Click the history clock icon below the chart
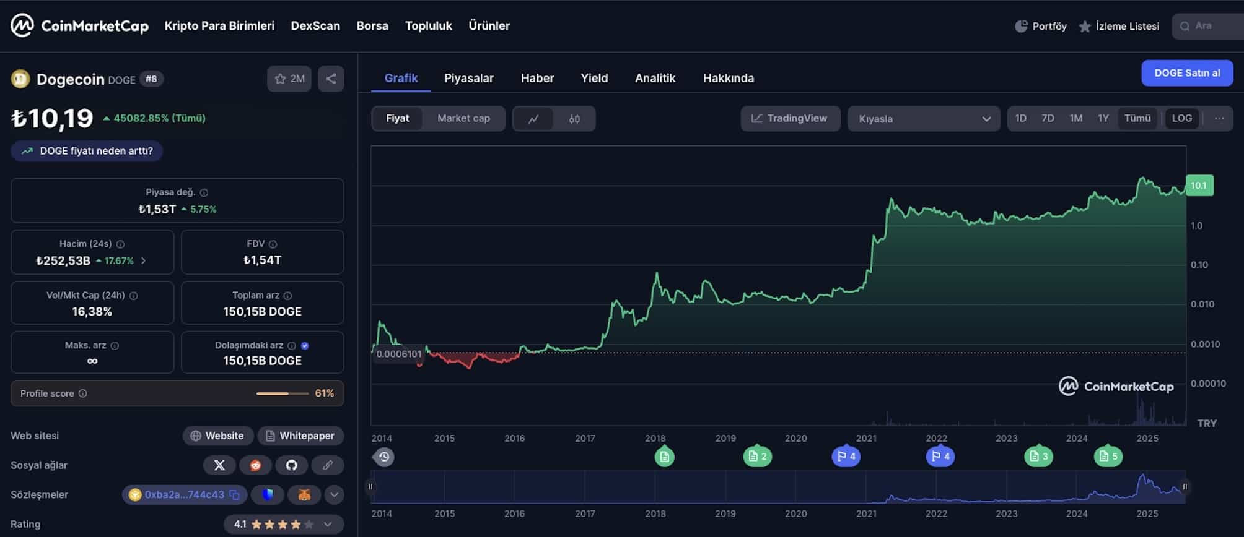This screenshot has height=537, width=1244. click(384, 457)
